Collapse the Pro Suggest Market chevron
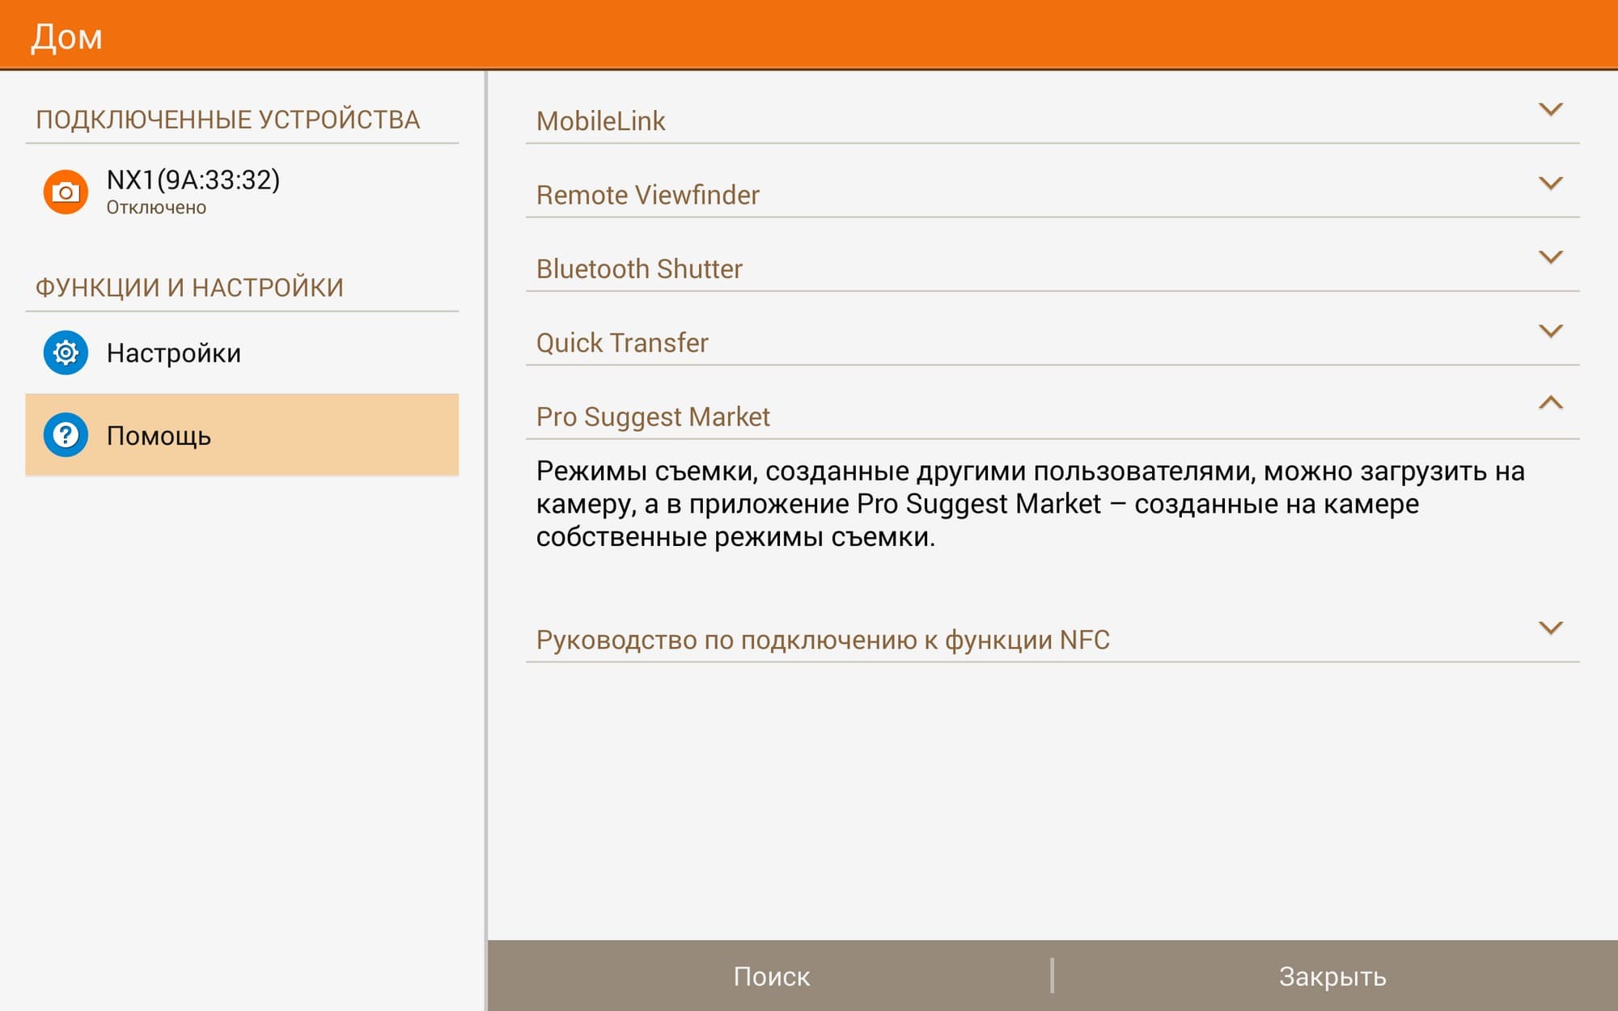The height and width of the screenshot is (1011, 1618). pos(1550,403)
